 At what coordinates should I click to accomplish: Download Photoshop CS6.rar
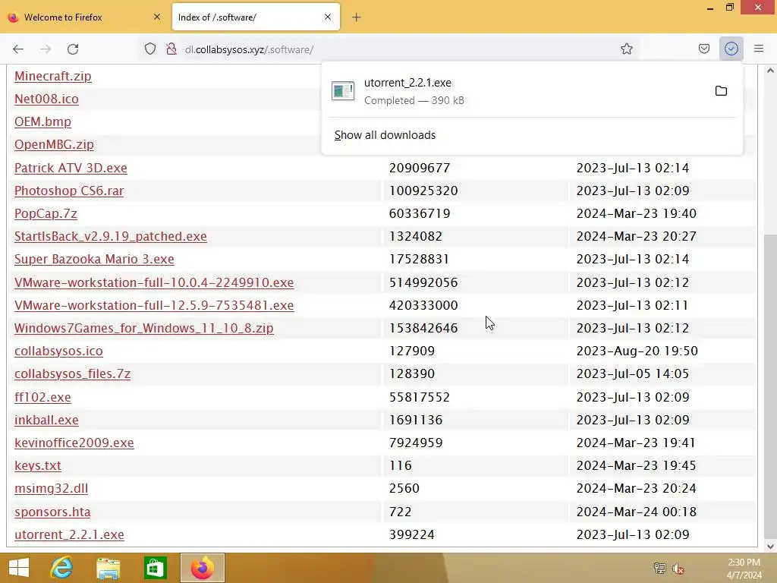pos(69,191)
